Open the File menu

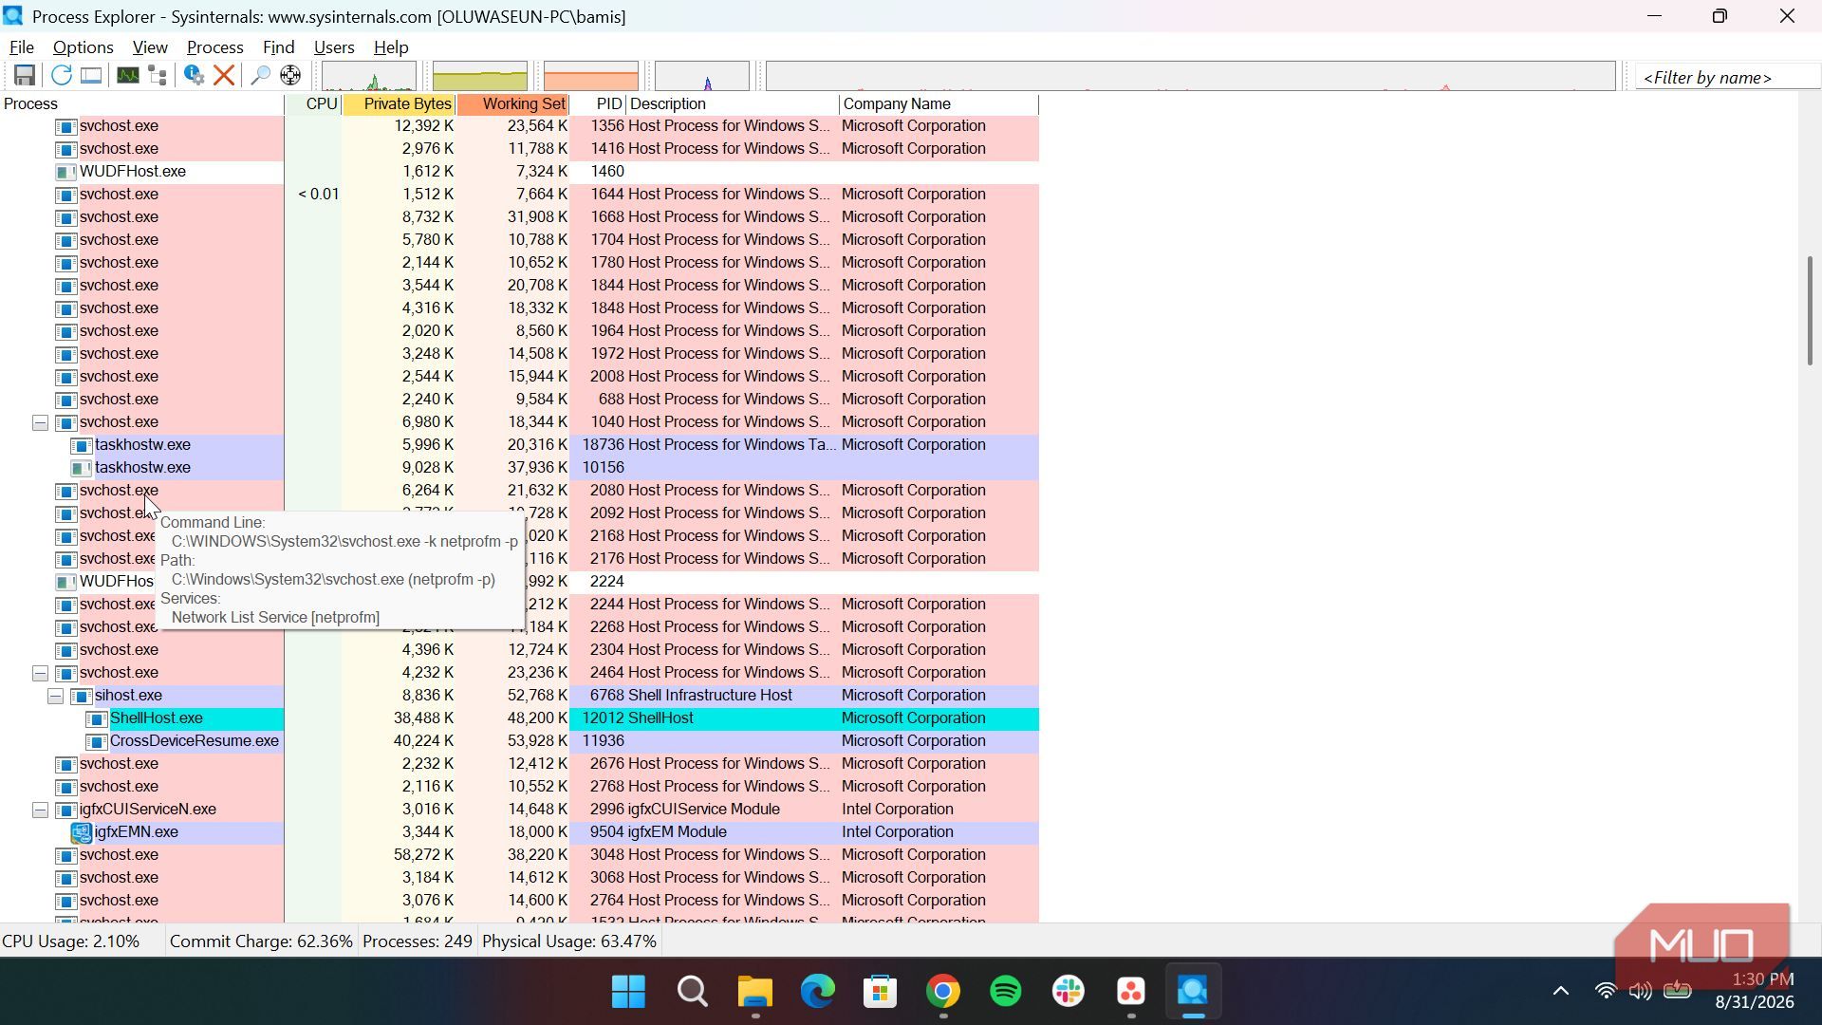[22, 47]
